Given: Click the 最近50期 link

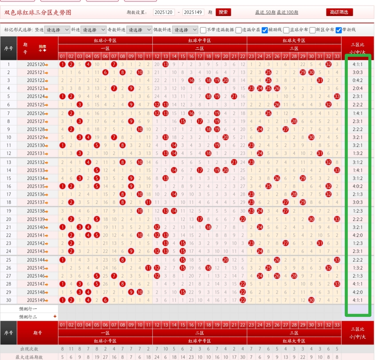Looking at the screenshot, I should pos(265,12).
